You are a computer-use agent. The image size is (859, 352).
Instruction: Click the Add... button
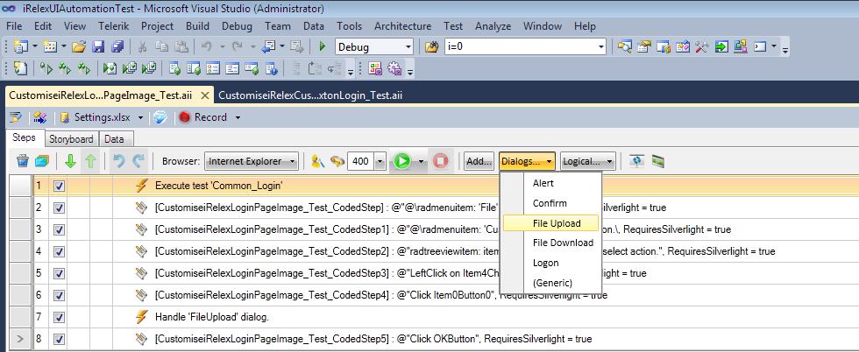479,161
